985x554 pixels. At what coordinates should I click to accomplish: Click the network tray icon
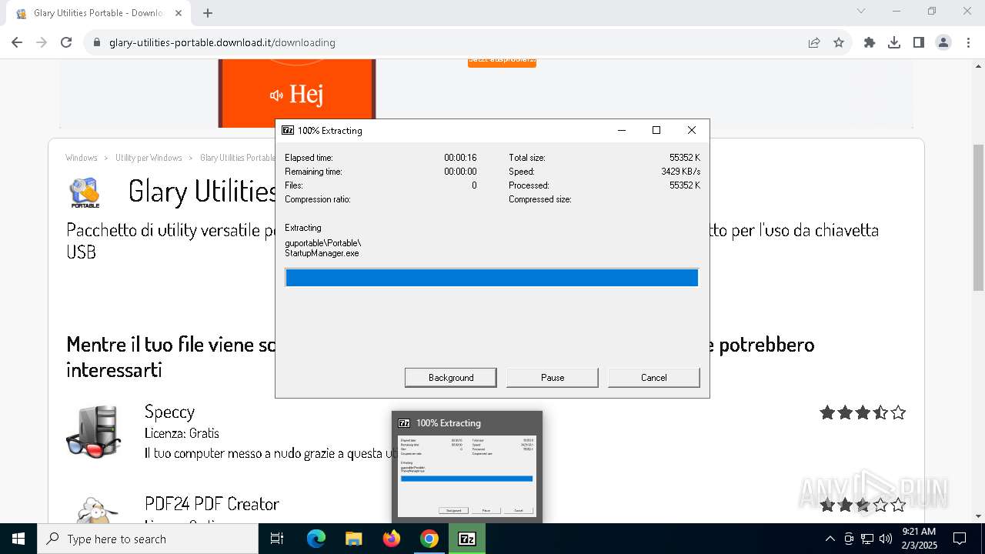(x=867, y=539)
